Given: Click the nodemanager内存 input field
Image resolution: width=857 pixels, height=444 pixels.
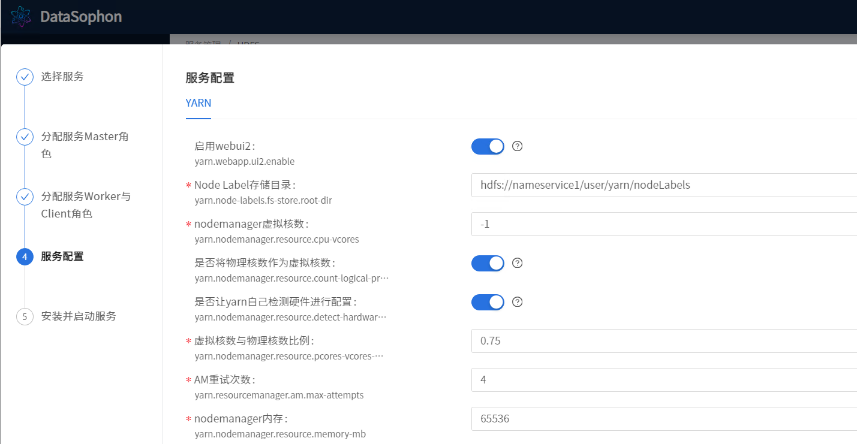Looking at the screenshot, I should click(x=664, y=419).
